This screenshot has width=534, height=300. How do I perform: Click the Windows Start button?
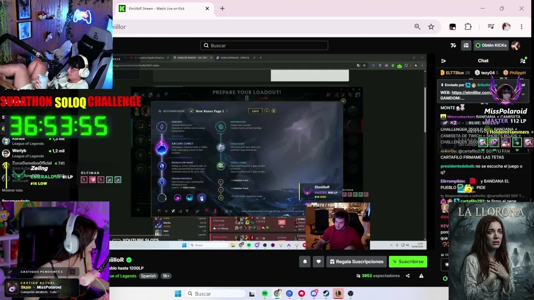(178, 294)
